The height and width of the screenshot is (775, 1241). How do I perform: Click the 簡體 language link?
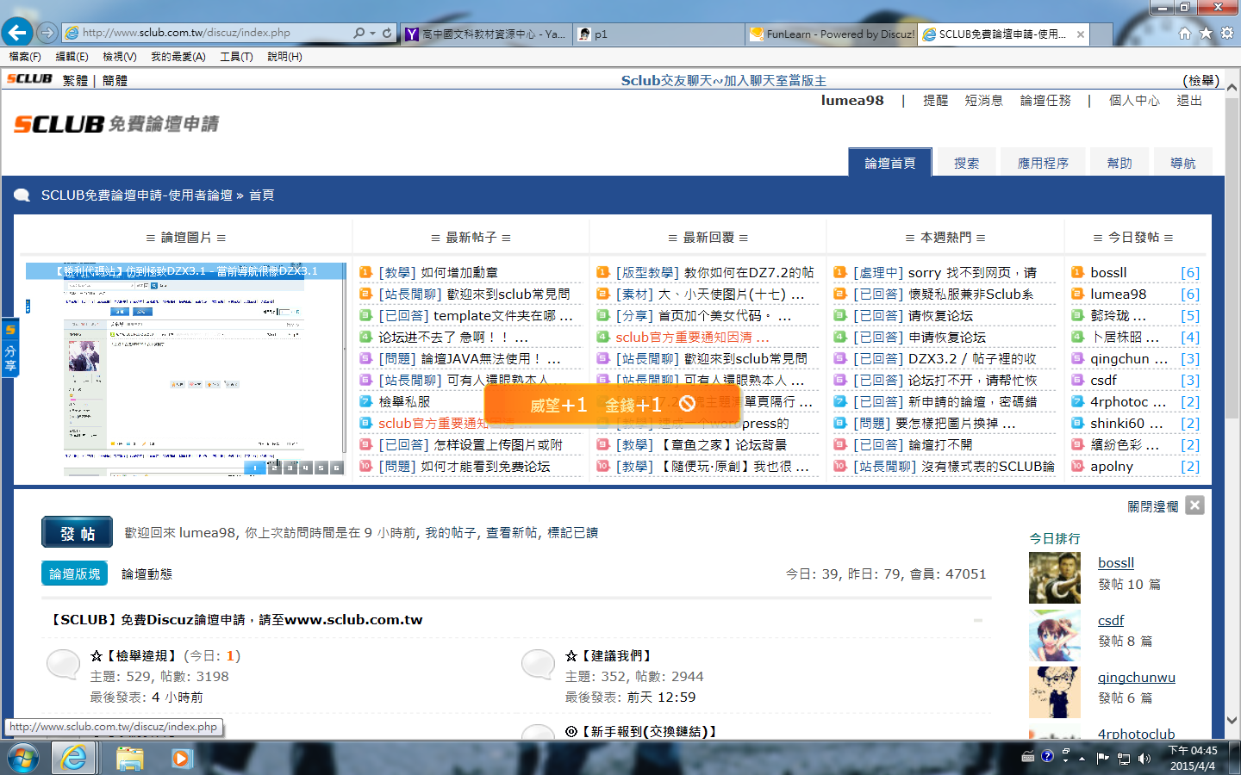click(115, 80)
